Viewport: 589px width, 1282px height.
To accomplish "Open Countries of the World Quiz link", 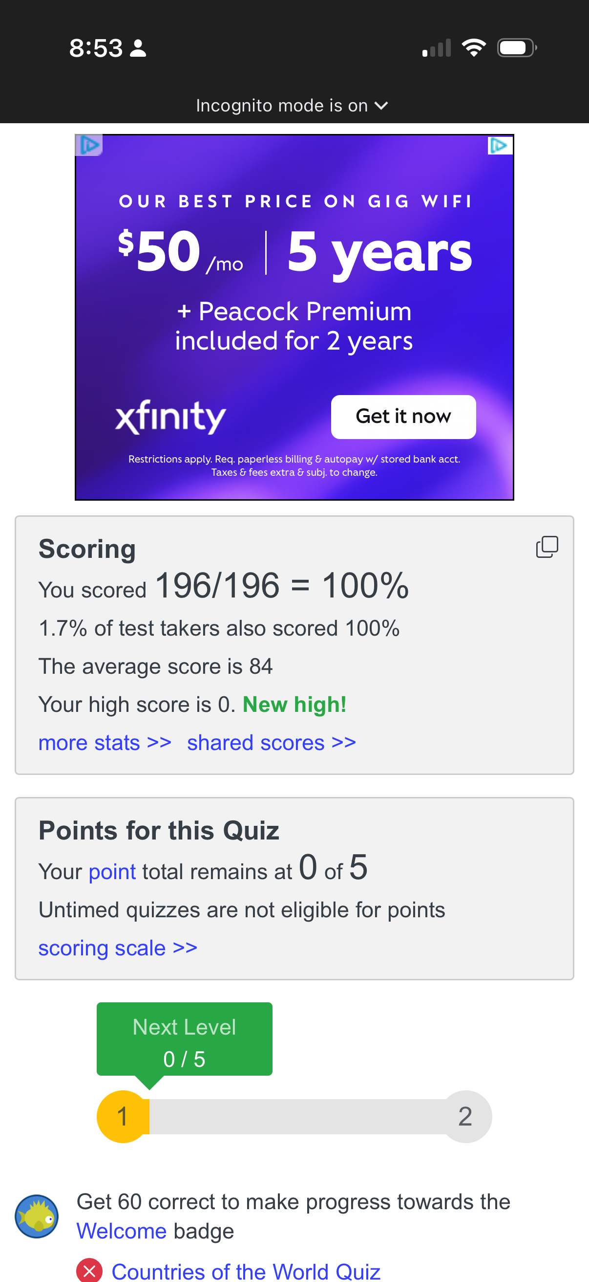I will [246, 1271].
